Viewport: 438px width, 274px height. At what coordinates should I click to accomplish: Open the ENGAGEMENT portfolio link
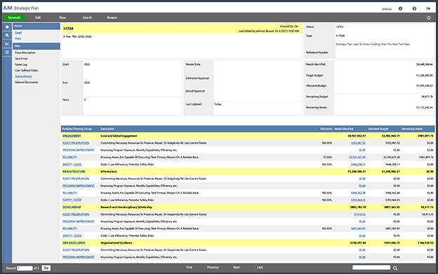(x=72, y=136)
